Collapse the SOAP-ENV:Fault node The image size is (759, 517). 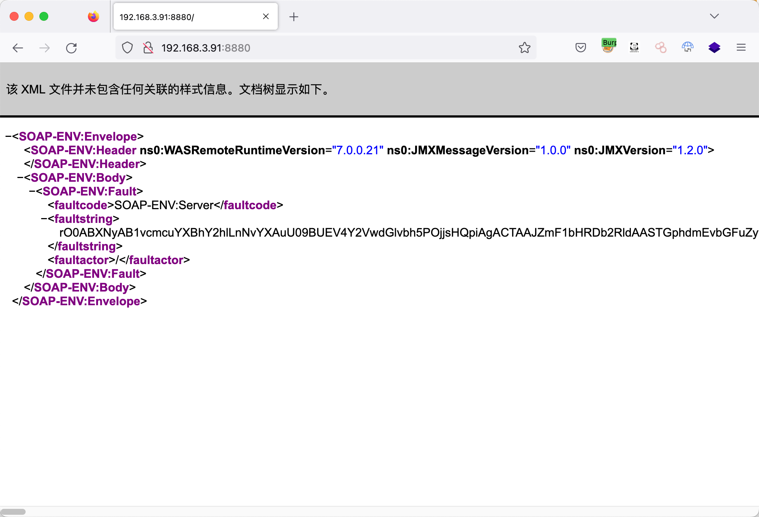tap(32, 191)
